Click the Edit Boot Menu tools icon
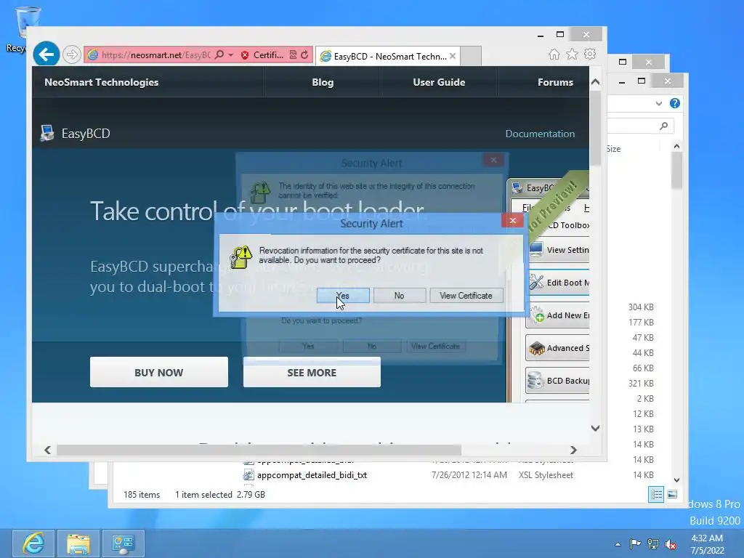Viewport: 744px width, 558px height. point(536,283)
